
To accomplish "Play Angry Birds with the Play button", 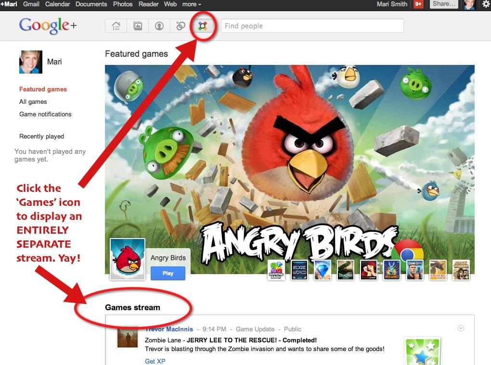I will (x=168, y=273).
